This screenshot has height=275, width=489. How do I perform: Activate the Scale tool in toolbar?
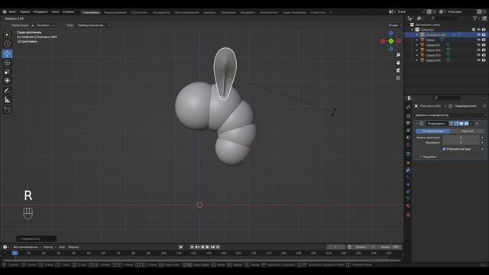7,72
